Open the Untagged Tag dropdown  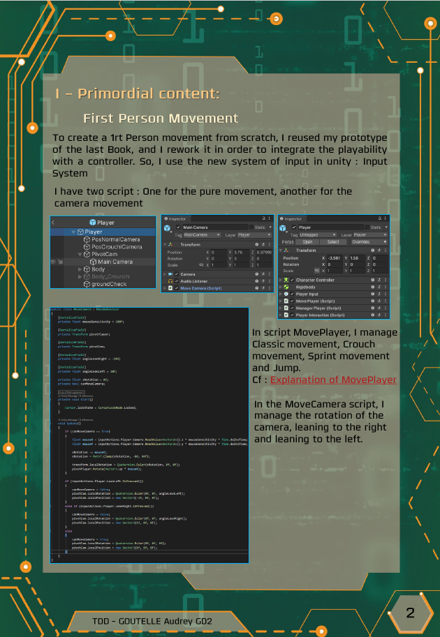tap(318, 235)
